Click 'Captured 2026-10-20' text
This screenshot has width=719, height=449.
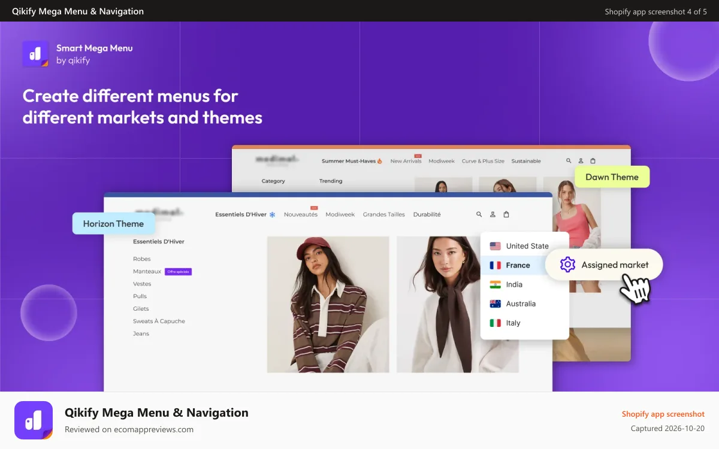point(667,429)
